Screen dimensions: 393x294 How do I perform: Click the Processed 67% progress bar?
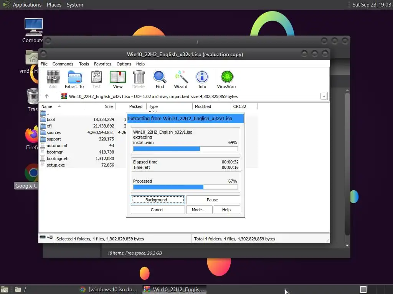185,187
